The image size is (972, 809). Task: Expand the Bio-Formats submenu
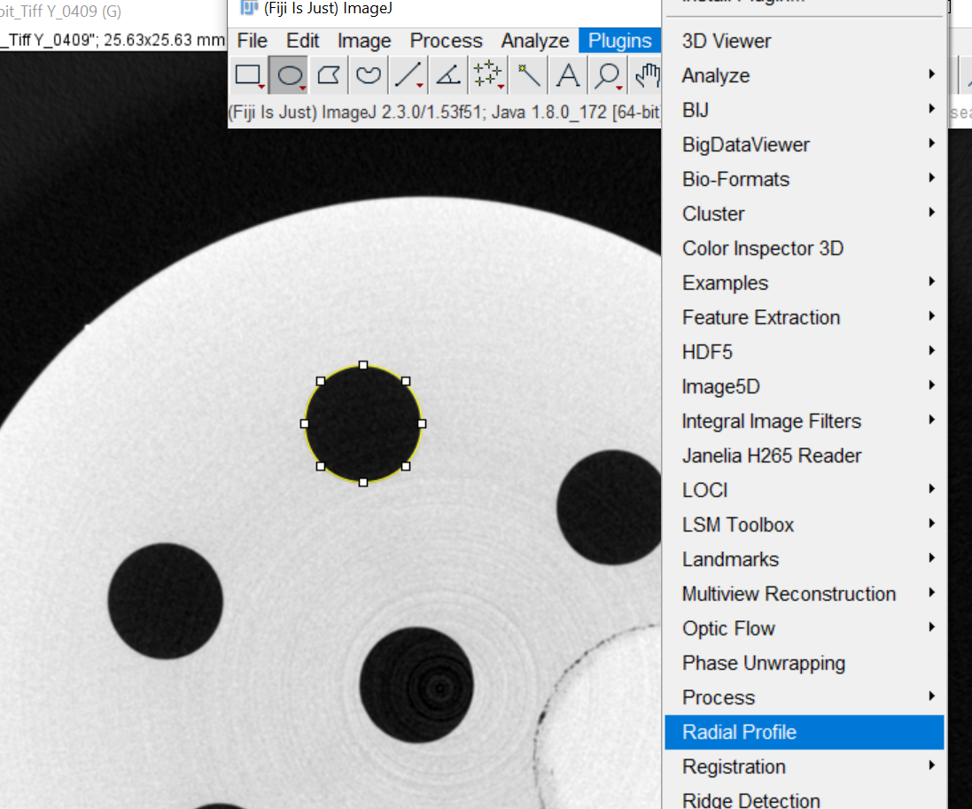click(x=804, y=179)
